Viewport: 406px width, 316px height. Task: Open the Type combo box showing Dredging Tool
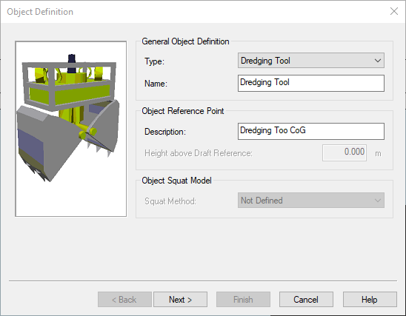(310, 61)
